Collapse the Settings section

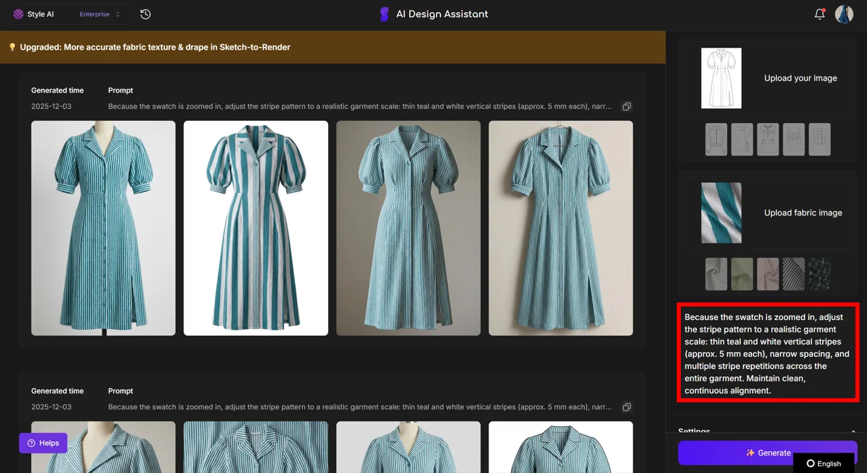(853, 431)
